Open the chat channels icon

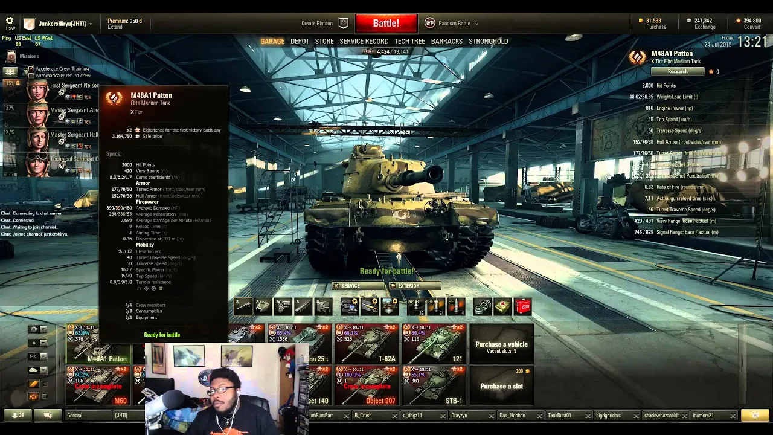tap(48, 416)
